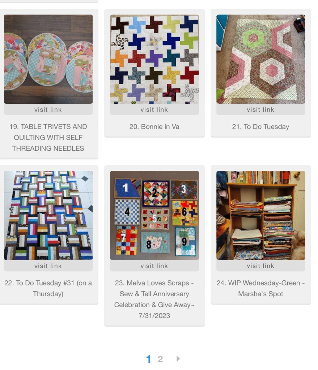The width and height of the screenshot is (318, 370).
Task: Open the hexagon quilt thumbnail
Action: [260, 59]
